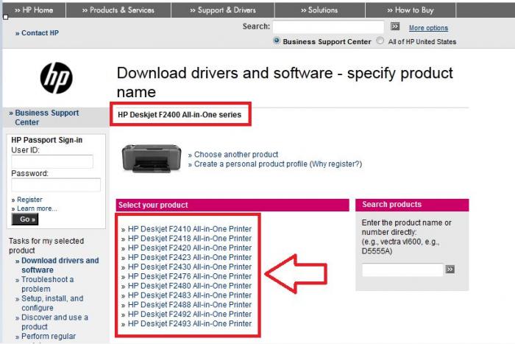Select HP Deskjet F2476 All-in-One Printer

(187, 276)
